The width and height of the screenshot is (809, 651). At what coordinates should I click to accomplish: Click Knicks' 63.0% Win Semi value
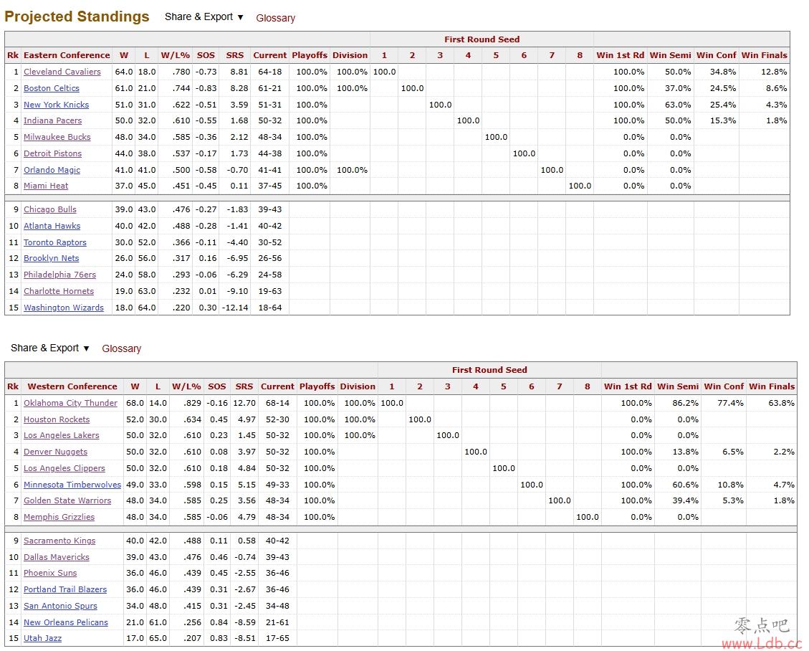[x=678, y=105]
